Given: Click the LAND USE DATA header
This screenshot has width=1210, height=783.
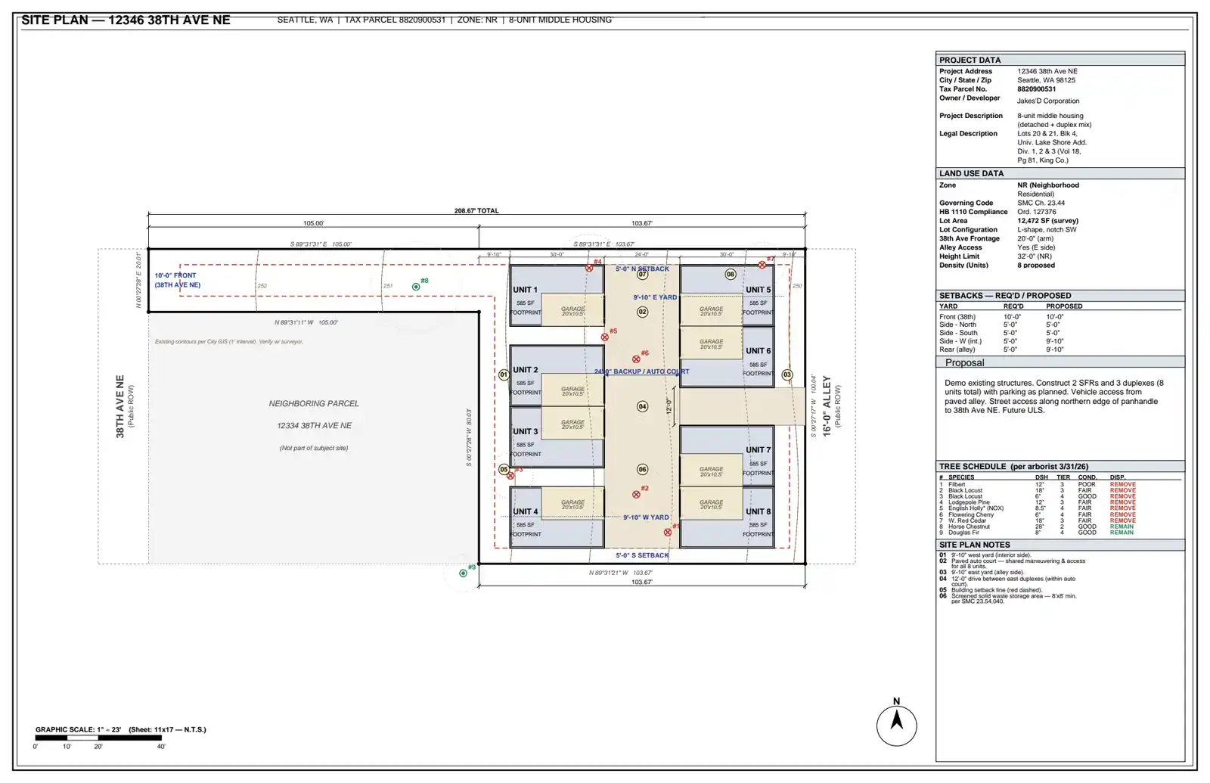Looking at the screenshot, I should pos(1060,173).
